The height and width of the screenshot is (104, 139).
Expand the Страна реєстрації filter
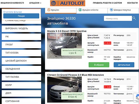point(21,22)
